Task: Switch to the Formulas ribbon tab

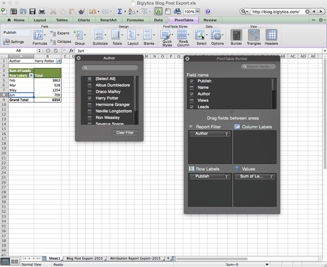Action: pos(135,20)
